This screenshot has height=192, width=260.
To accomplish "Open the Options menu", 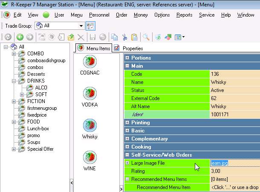I will (x=162, y=15).
